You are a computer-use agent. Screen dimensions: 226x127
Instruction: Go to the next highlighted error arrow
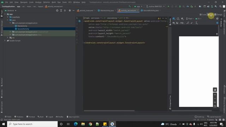coord(166,18)
